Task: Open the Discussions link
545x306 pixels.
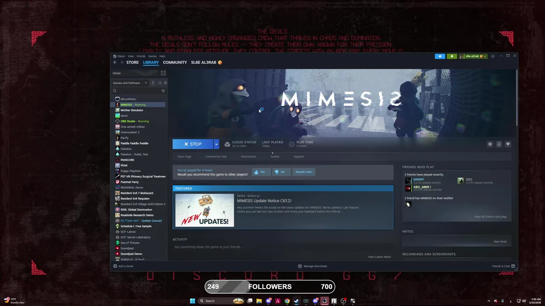Action: pos(249,156)
